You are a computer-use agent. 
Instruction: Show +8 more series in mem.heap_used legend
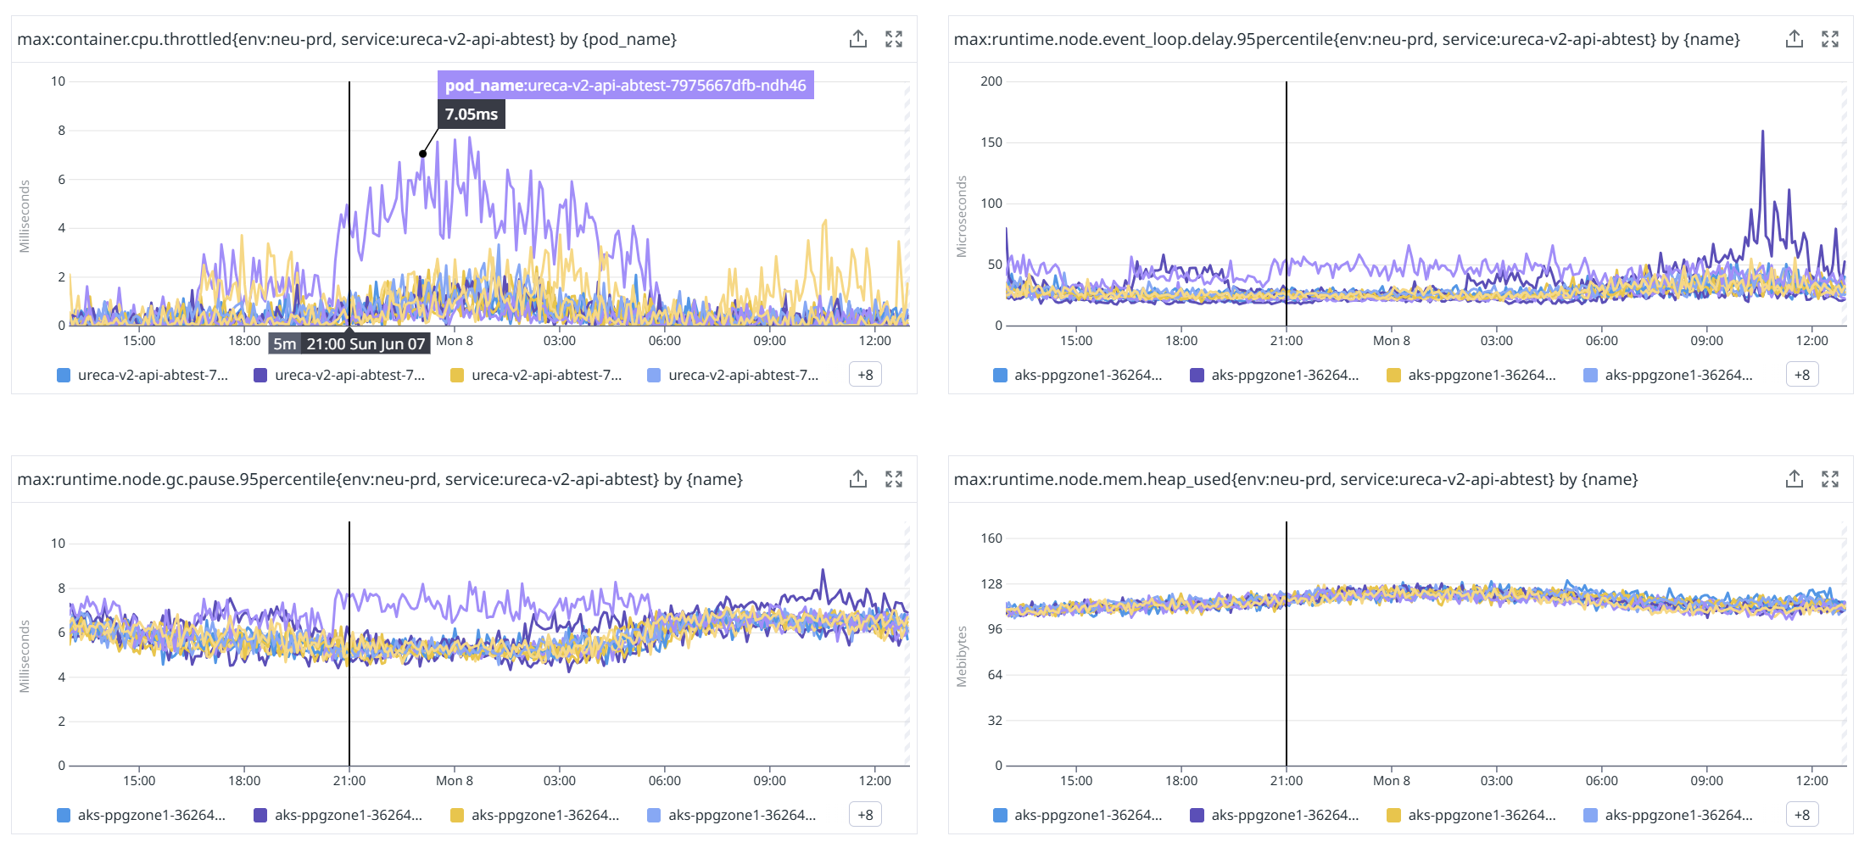click(1802, 815)
